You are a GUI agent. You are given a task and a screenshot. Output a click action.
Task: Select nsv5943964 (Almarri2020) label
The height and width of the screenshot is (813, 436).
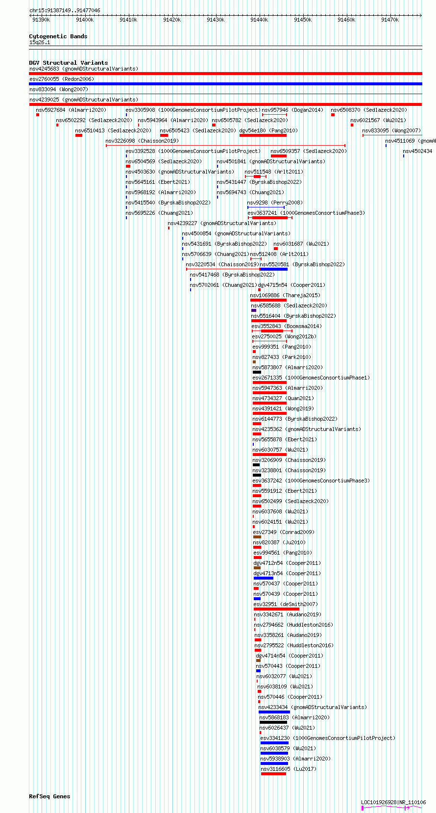point(173,120)
